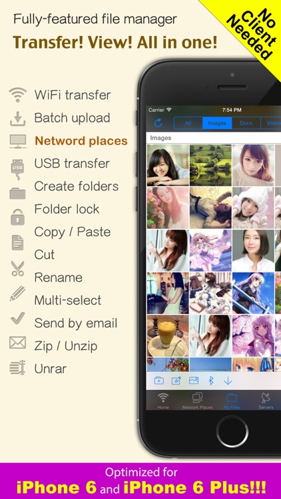Click the padlock icon in feature list
The image size is (281, 499).
tap(17, 217)
